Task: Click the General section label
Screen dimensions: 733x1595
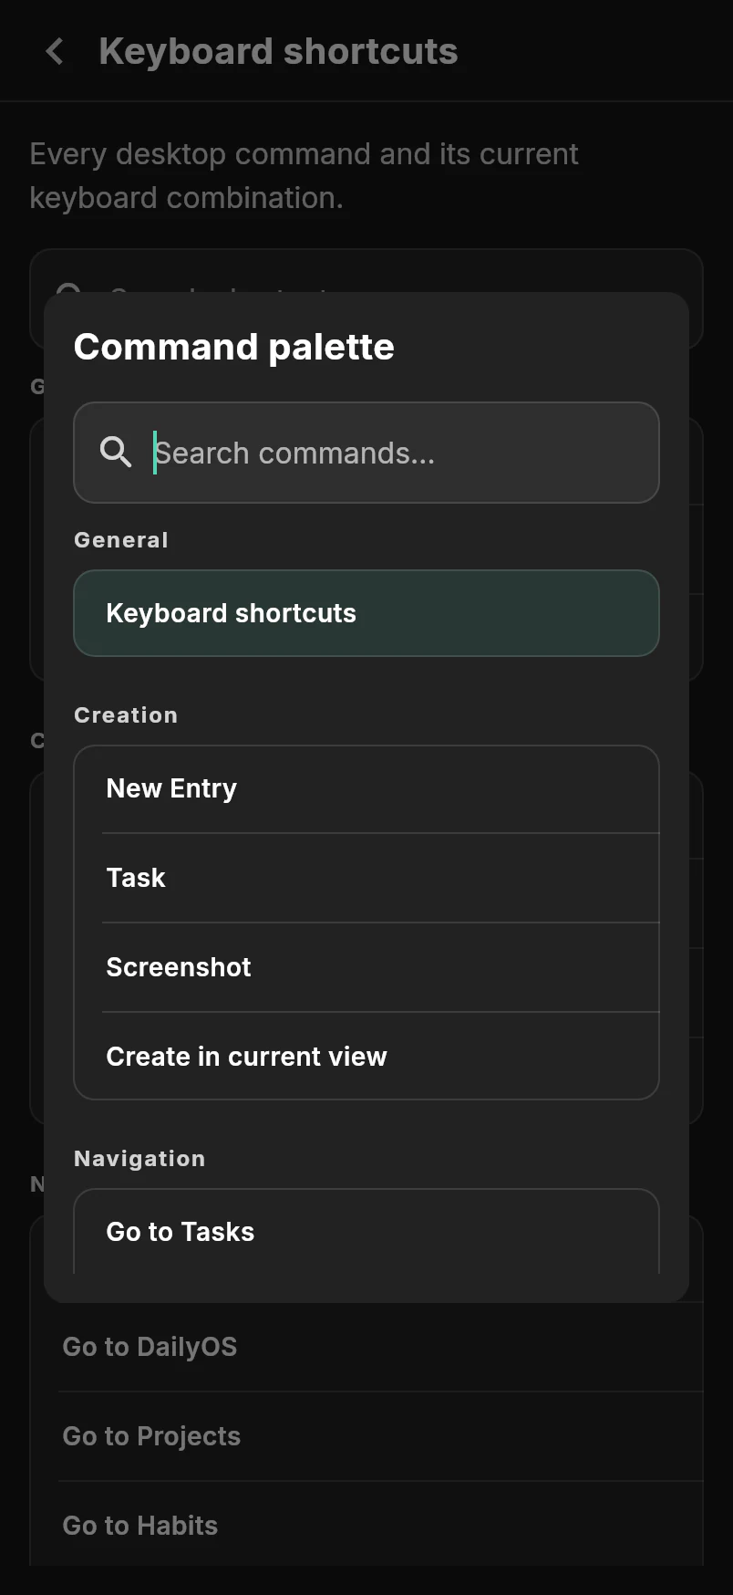Action: pyautogui.click(x=121, y=540)
